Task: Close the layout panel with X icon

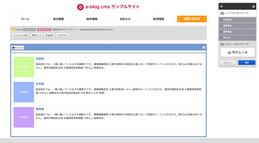Action: (253, 6)
